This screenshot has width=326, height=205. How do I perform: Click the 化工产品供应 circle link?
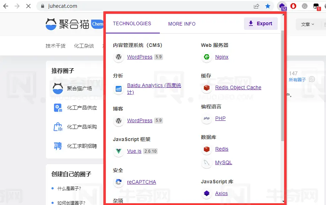tap(82, 108)
